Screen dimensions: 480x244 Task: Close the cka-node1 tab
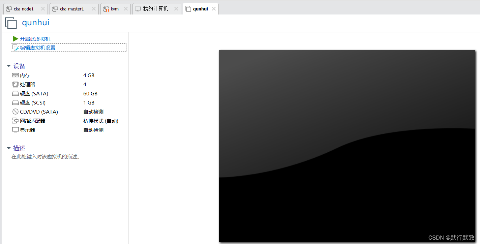pos(42,9)
